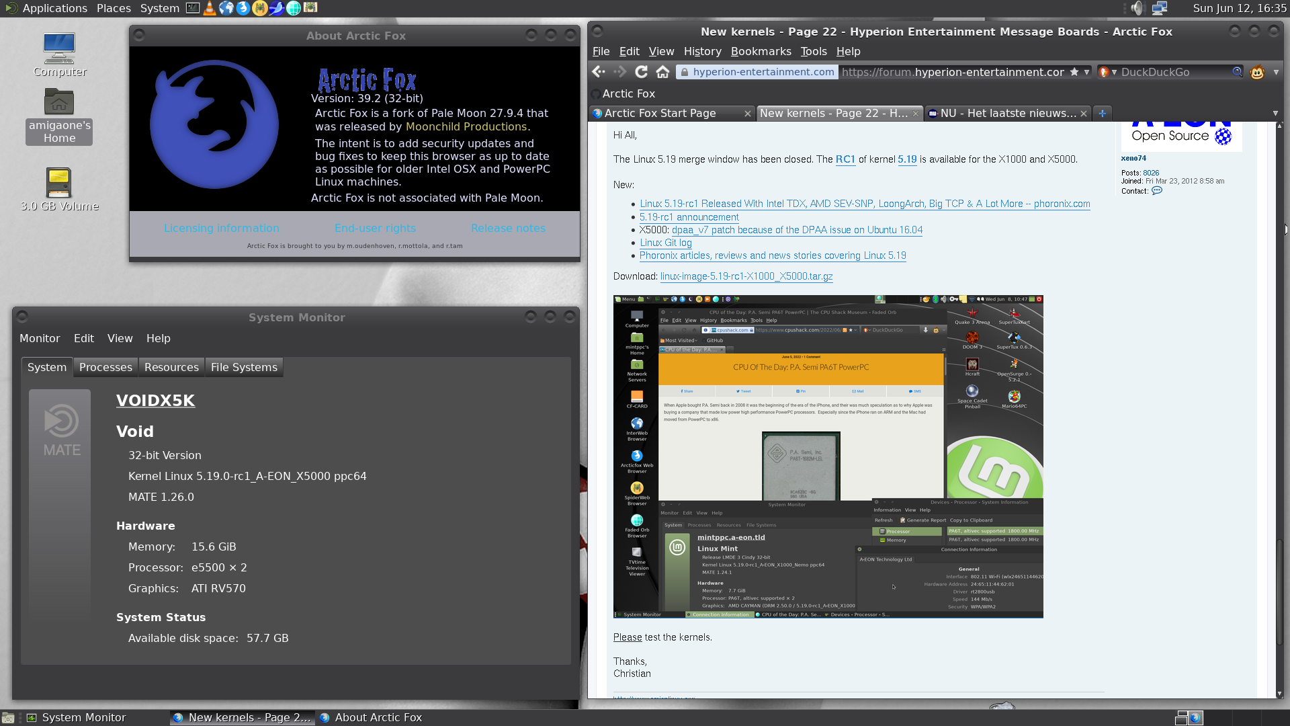1290x726 pixels.
Task: Open Release notes in About Arctic Fox
Action: (x=508, y=229)
